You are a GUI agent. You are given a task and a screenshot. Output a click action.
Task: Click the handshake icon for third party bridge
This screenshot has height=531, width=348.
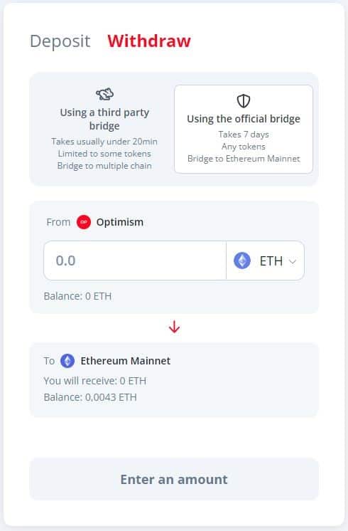(x=104, y=94)
